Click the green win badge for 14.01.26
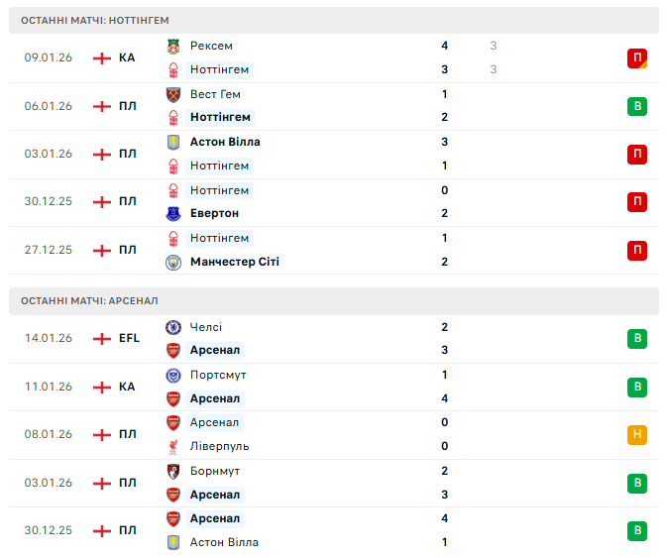Viewport: 668px width, 558px height. click(636, 338)
